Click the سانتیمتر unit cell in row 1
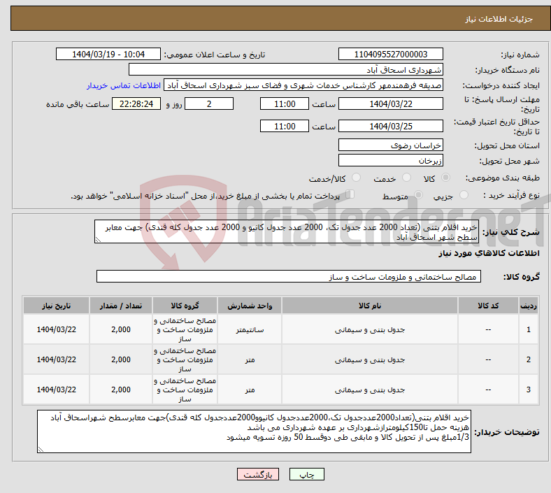Viewport: 551px width, 493px height. (250, 329)
